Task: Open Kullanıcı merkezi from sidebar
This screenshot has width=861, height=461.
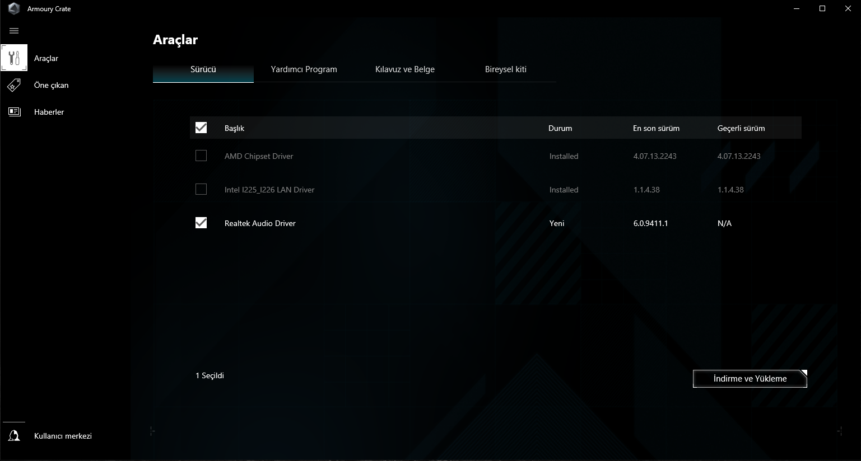Action: pyautogui.click(x=63, y=436)
